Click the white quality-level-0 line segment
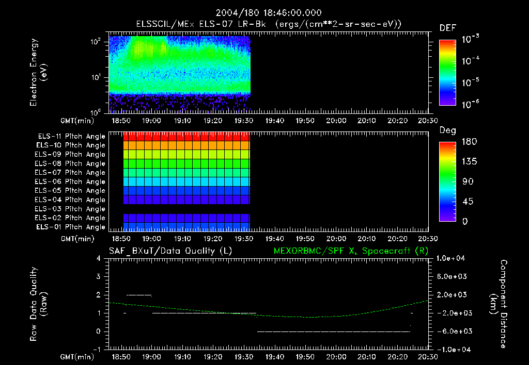This screenshot has width=529, height=365. point(333,331)
